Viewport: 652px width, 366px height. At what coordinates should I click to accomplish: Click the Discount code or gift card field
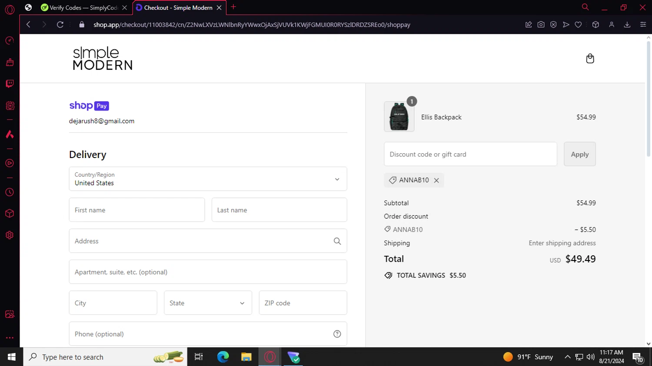470,154
